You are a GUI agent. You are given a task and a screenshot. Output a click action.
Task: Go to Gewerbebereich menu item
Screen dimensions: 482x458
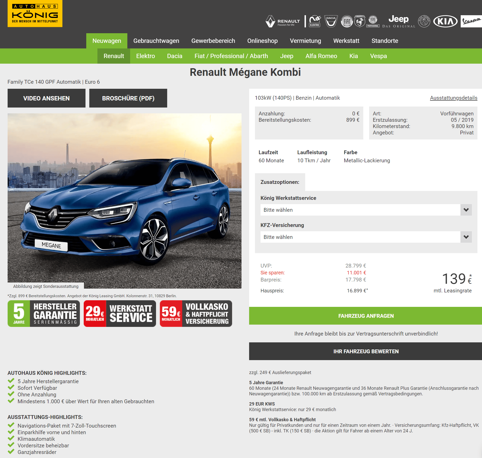pos(213,41)
